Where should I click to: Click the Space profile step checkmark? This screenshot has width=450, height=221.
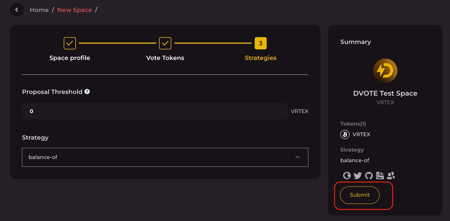(70, 43)
